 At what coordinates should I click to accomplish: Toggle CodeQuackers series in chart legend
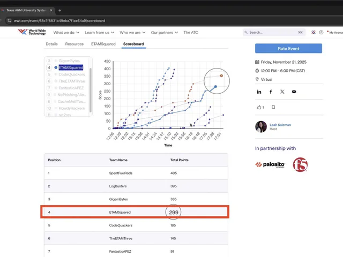[71, 74]
